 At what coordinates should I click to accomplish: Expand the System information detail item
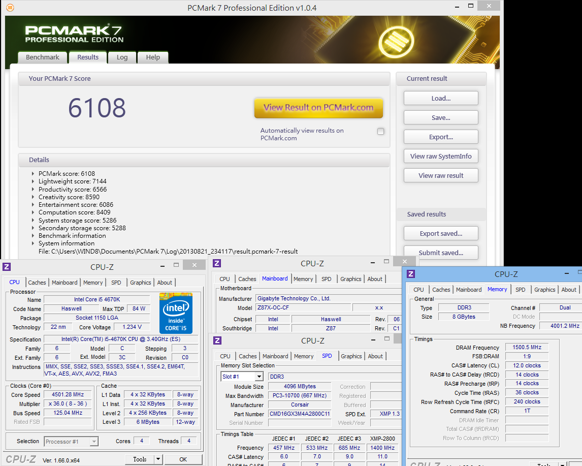pos(34,243)
